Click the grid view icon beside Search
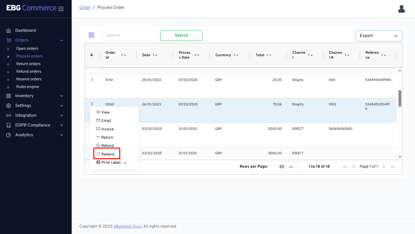Image resolution: width=415 pixels, height=234 pixels. (91, 35)
